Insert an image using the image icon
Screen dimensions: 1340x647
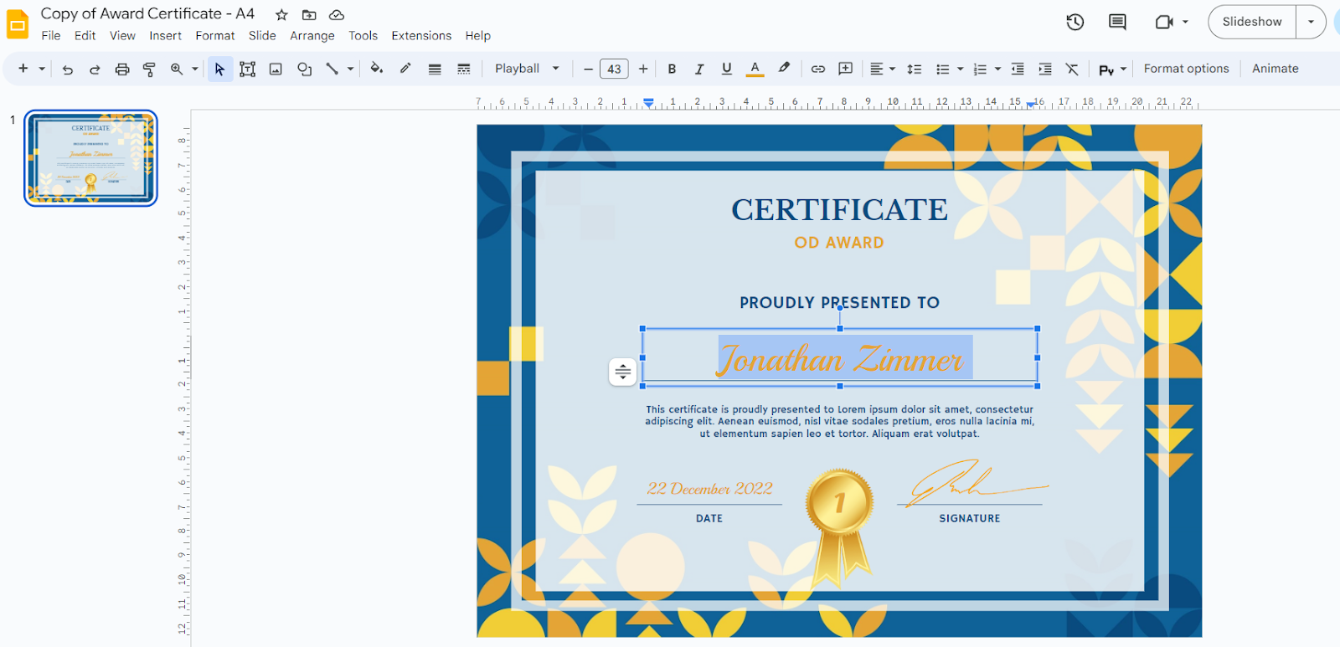click(x=276, y=69)
